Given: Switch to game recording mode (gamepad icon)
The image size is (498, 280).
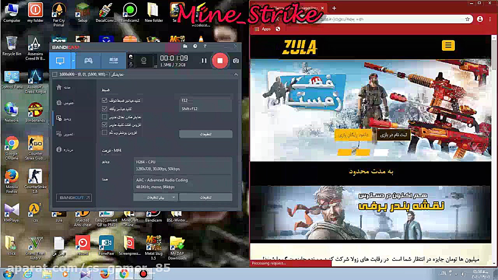Looking at the screenshot, I should tap(88, 61).
